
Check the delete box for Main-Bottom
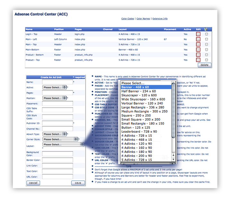[x=206, y=50]
